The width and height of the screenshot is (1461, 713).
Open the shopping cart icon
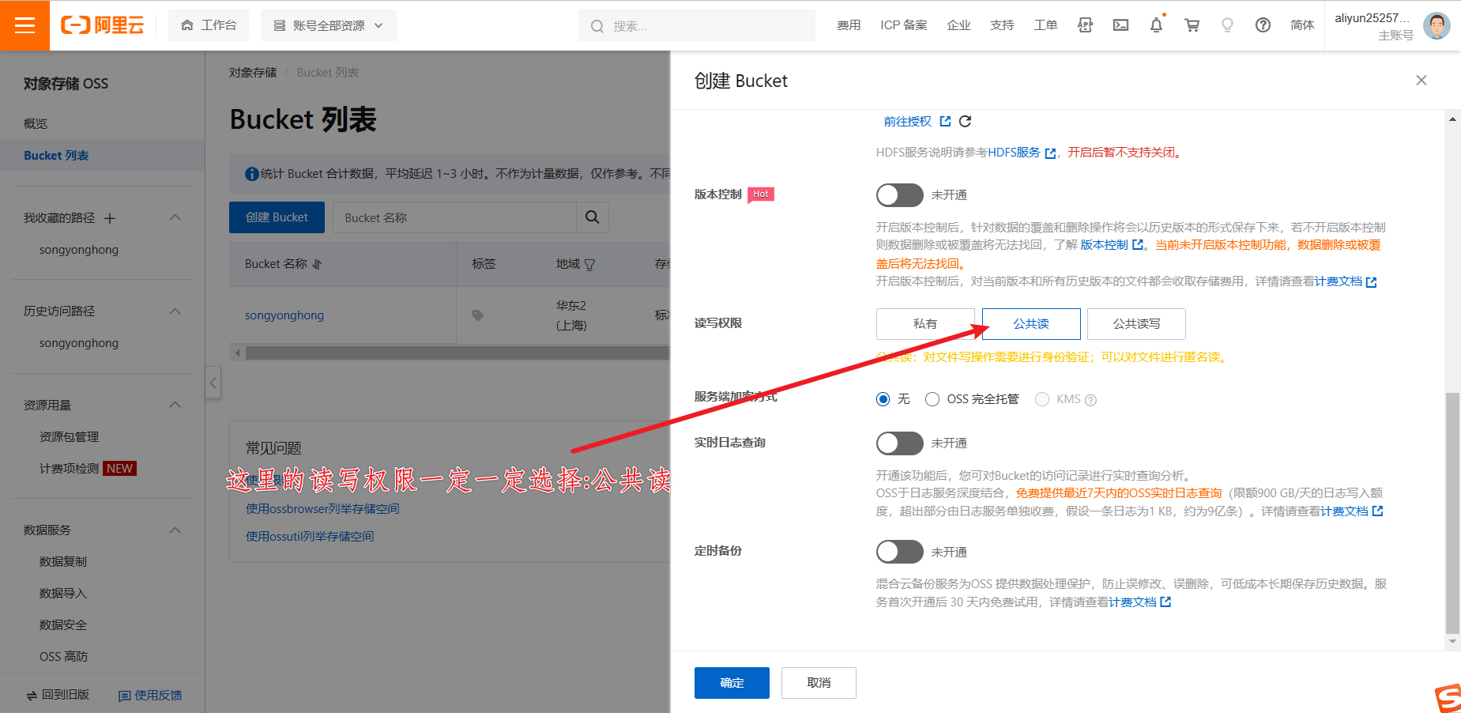click(x=1192, y=25)
